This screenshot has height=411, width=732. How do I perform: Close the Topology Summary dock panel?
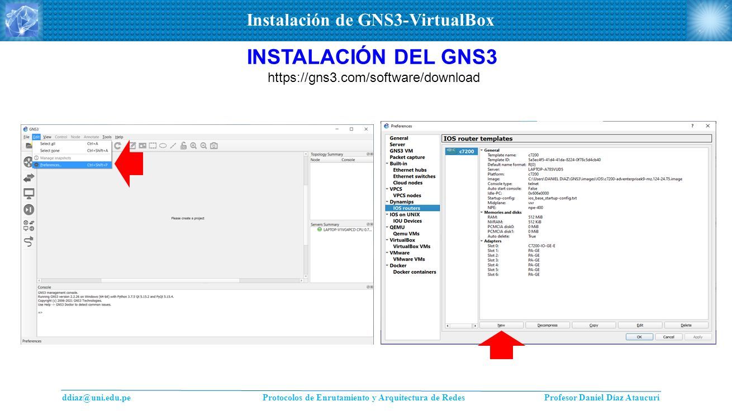pos(371,154)
